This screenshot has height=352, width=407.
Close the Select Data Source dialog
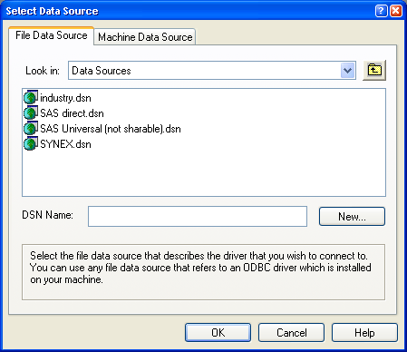[396, 11]
